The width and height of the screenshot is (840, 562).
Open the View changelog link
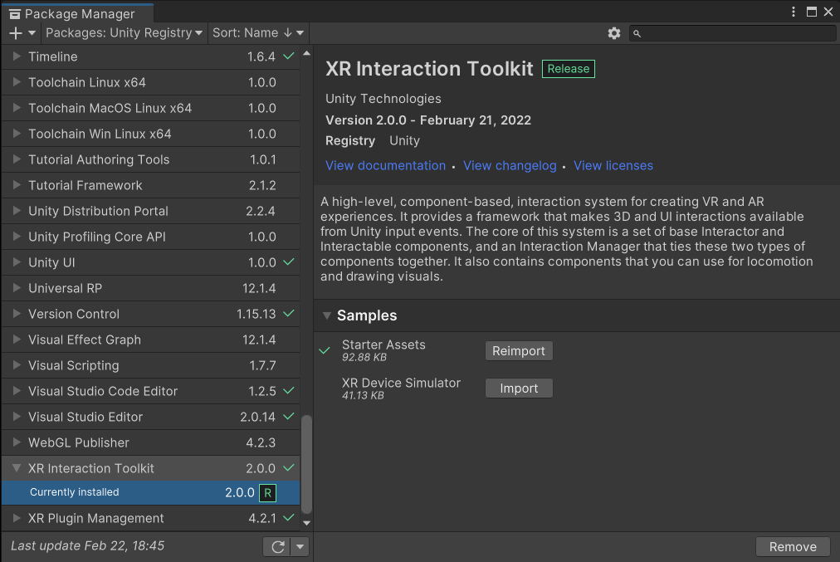point(510,165)
